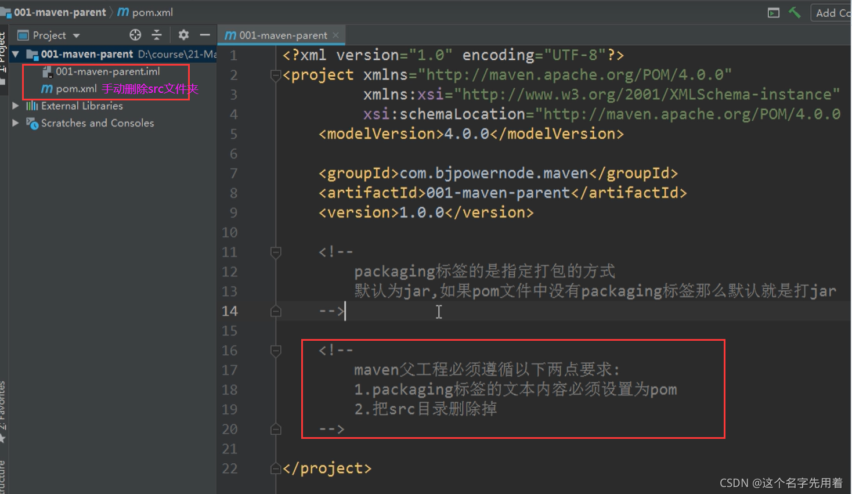The width and height of the screenshot is (852, 494).
Task: Click the artifactId 001-maven-parent text
Action: pyautogui.click(x=498, y=193)
